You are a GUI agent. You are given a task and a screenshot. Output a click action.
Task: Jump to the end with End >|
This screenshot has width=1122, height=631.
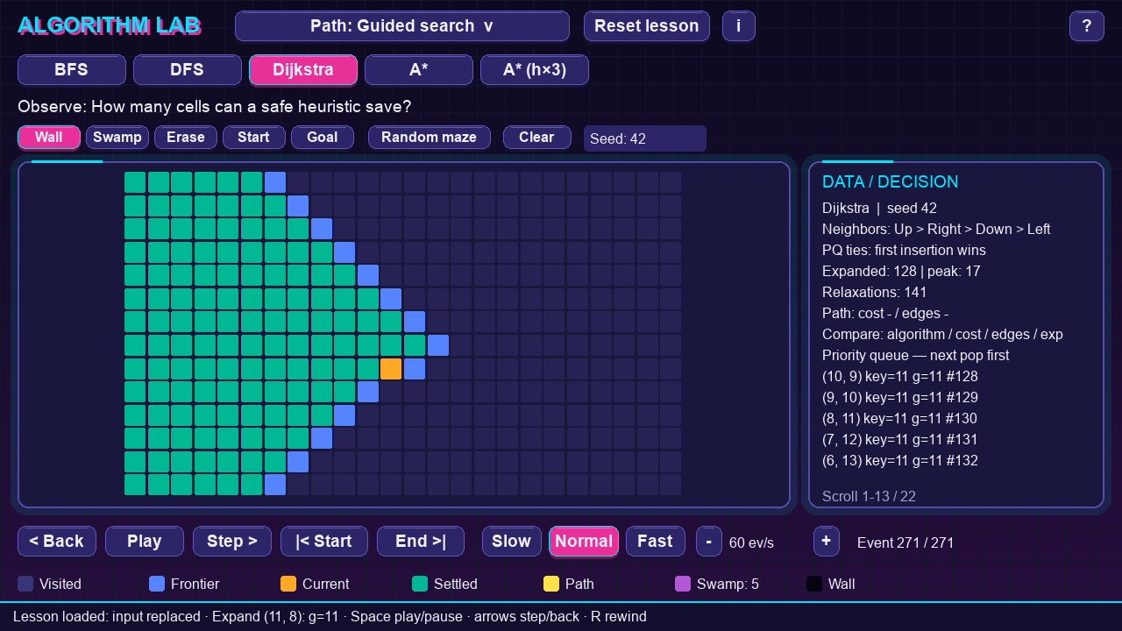tap(421, 542)
